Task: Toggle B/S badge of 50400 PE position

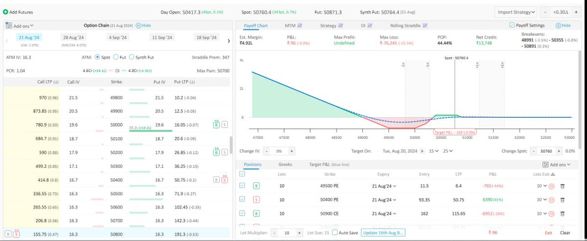Action: pos(256,200)
